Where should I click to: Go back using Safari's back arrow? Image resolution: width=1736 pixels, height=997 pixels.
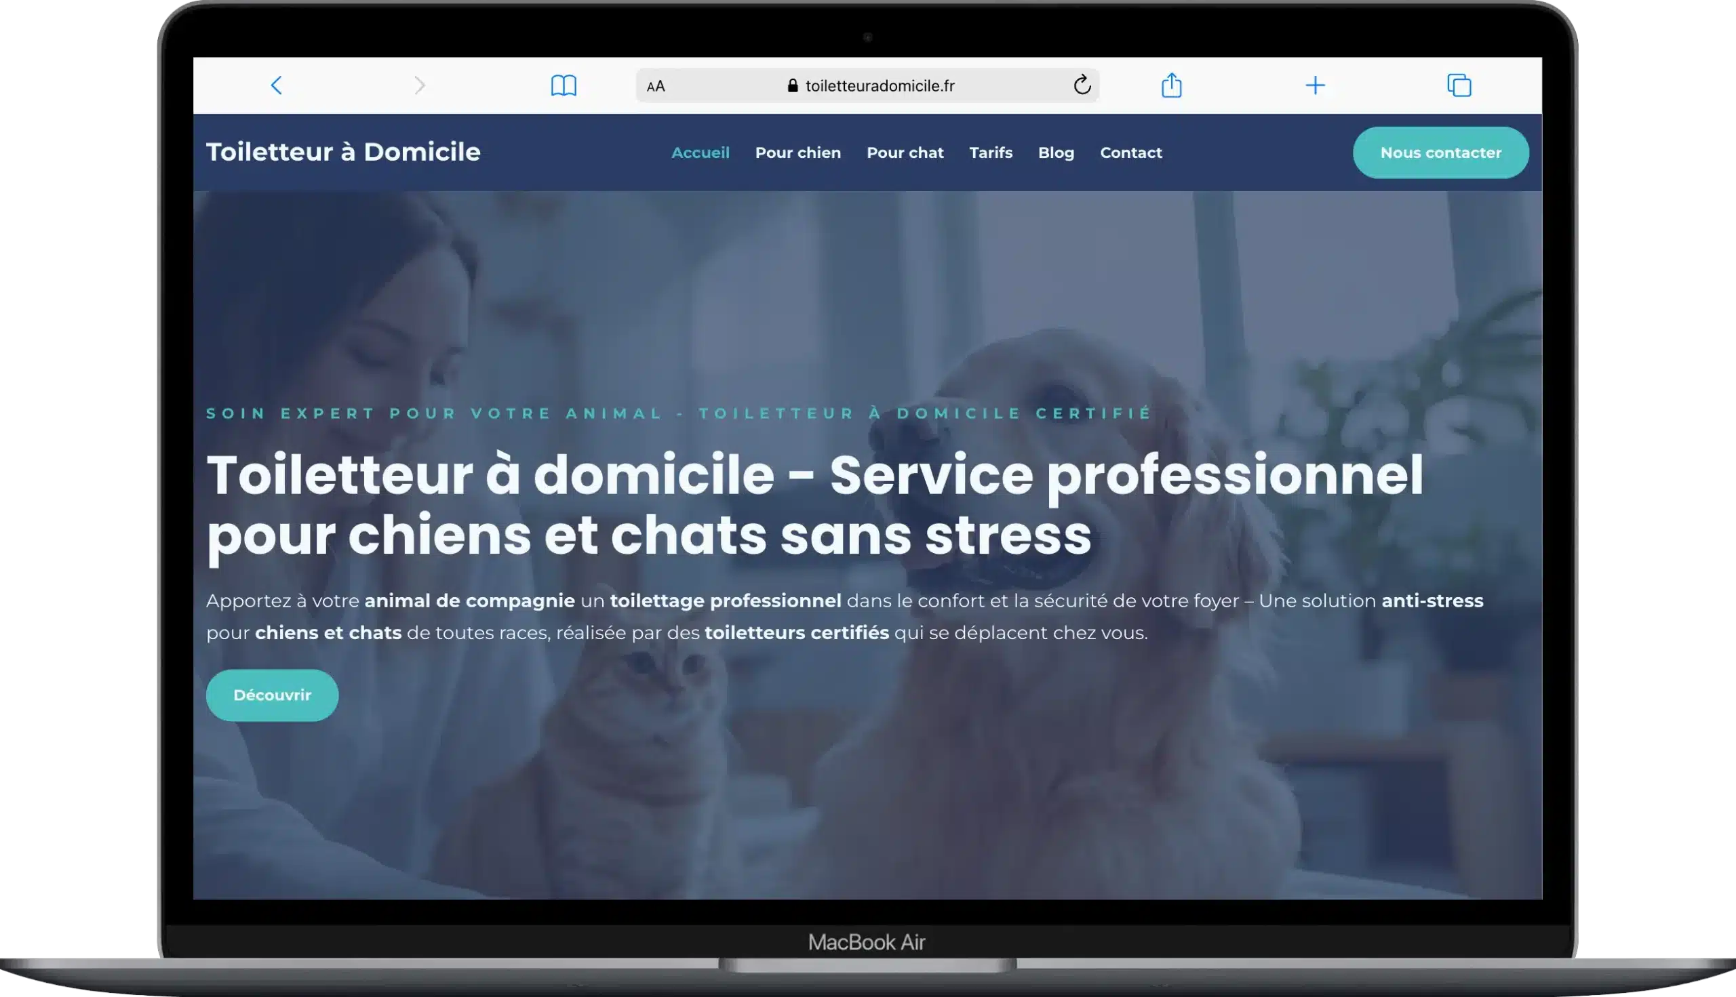pos(276,85)
